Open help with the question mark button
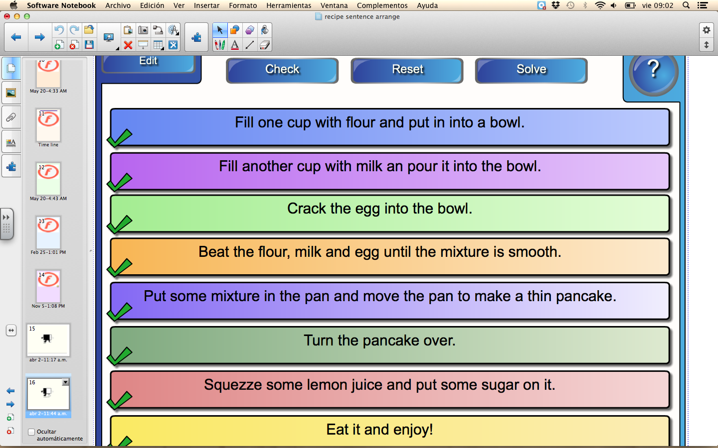This screenshot has height=448, width=718. (x=653, y=73)
